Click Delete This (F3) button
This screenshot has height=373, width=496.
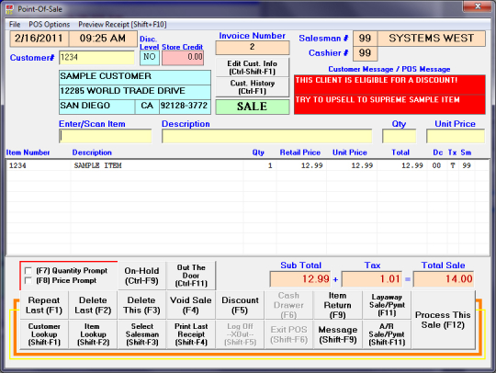coord(141,305)
